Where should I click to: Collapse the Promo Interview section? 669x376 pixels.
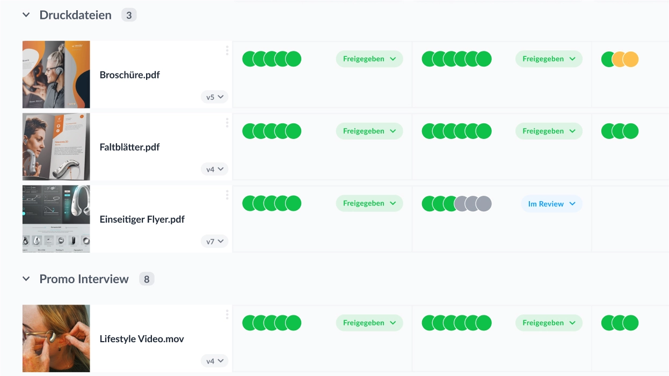coord(26,279)
